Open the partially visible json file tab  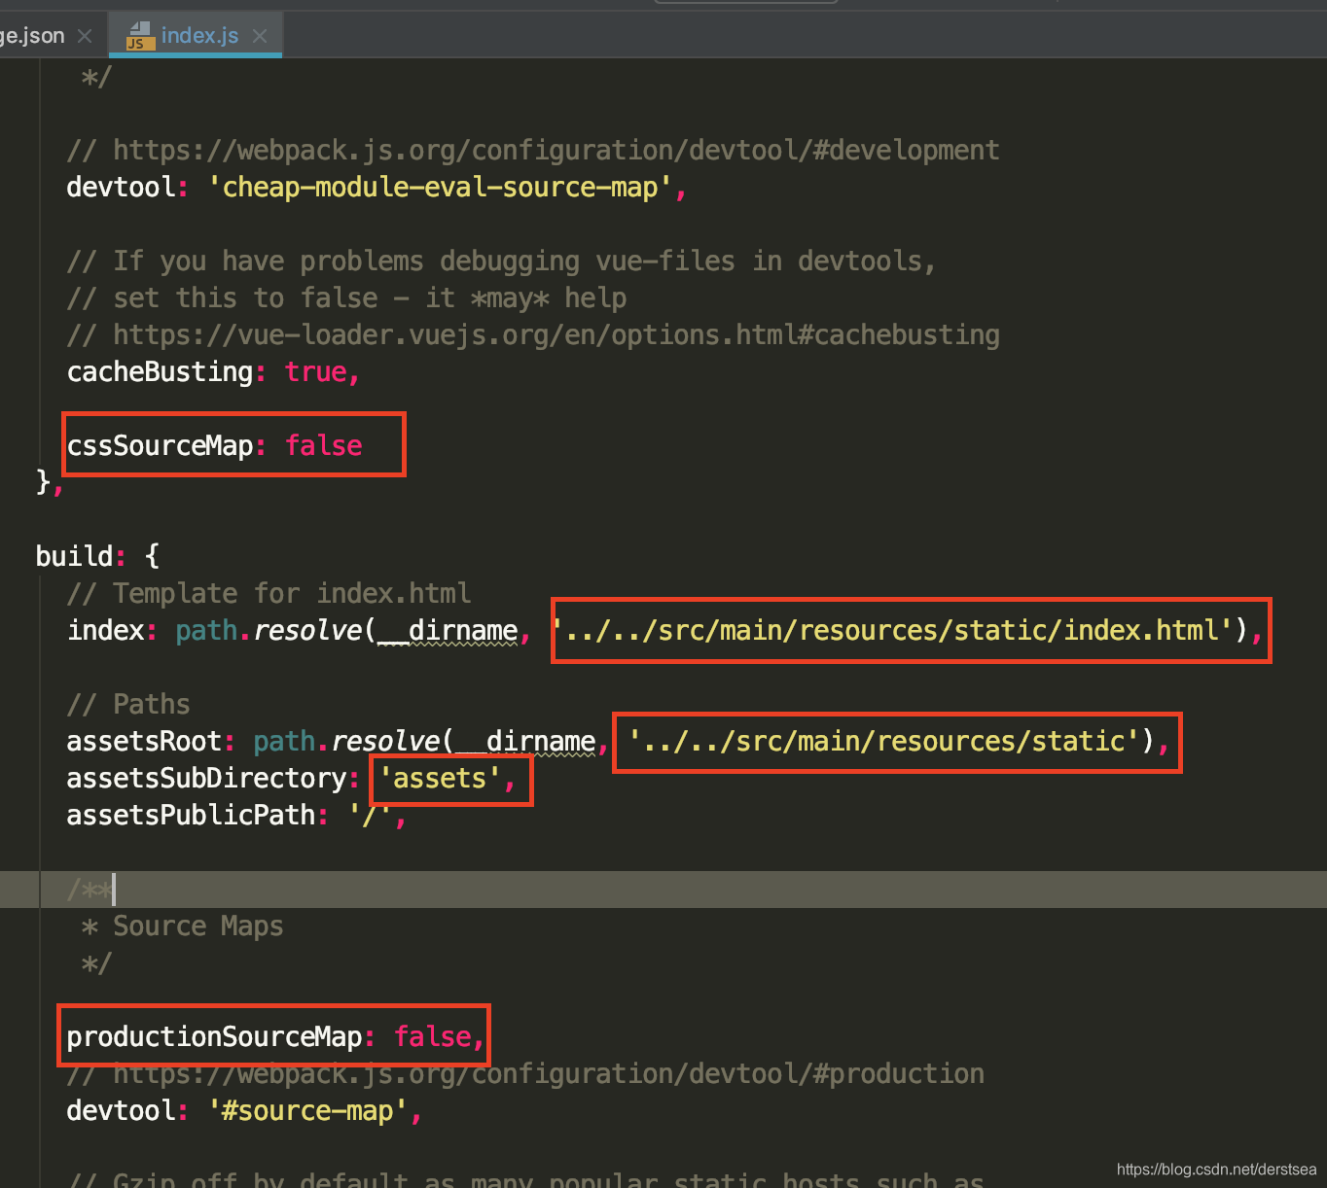(x=32, y=36)
